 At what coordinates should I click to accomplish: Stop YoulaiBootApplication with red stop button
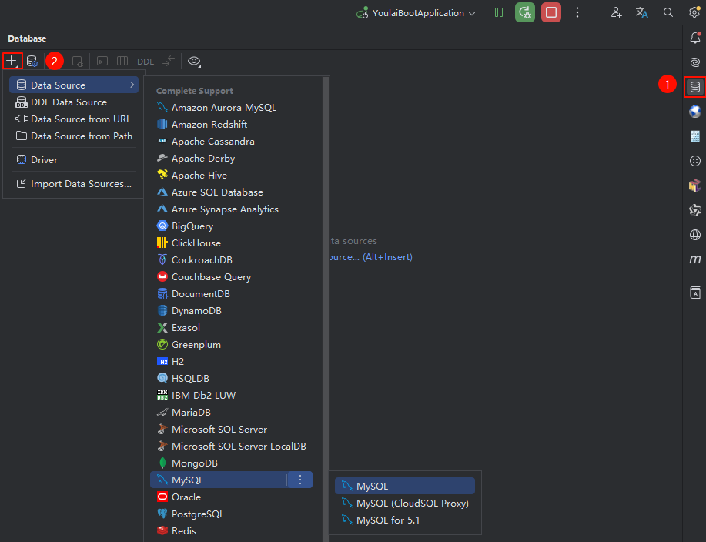[x=551, y=12]
